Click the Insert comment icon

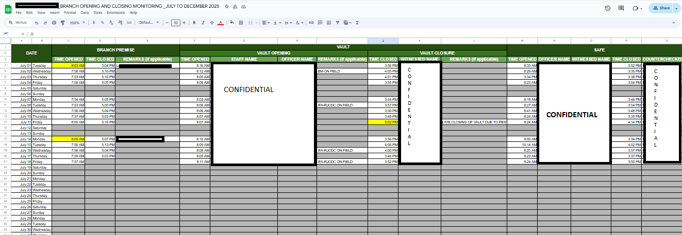(320, 23)
